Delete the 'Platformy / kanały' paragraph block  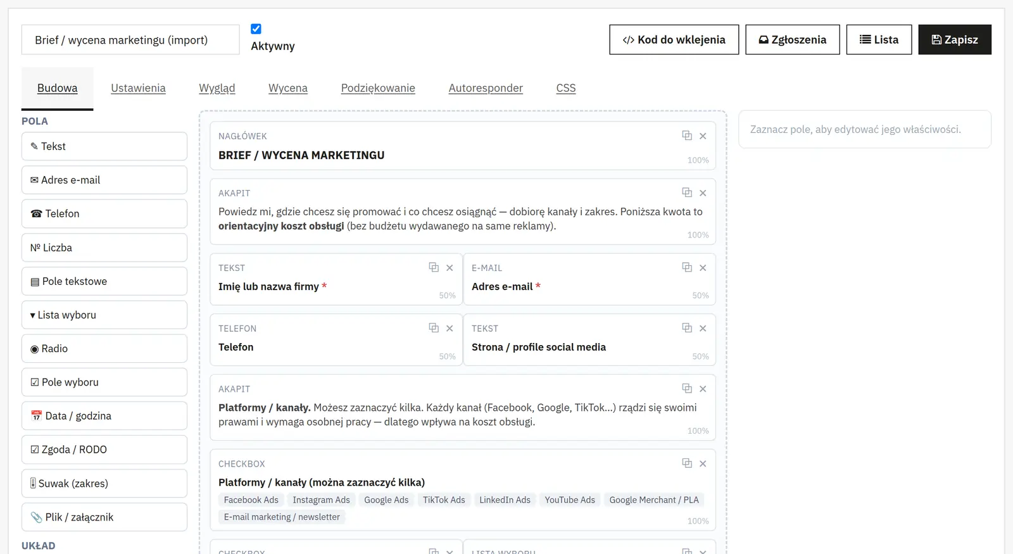[x=703, y=389]
